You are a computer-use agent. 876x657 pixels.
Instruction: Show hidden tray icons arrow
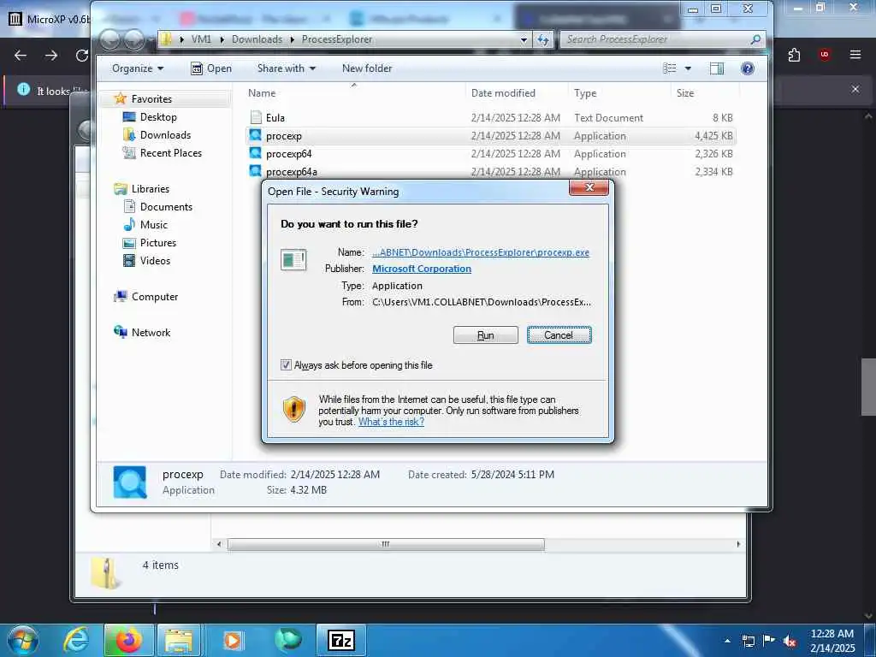tap(727, 642)
